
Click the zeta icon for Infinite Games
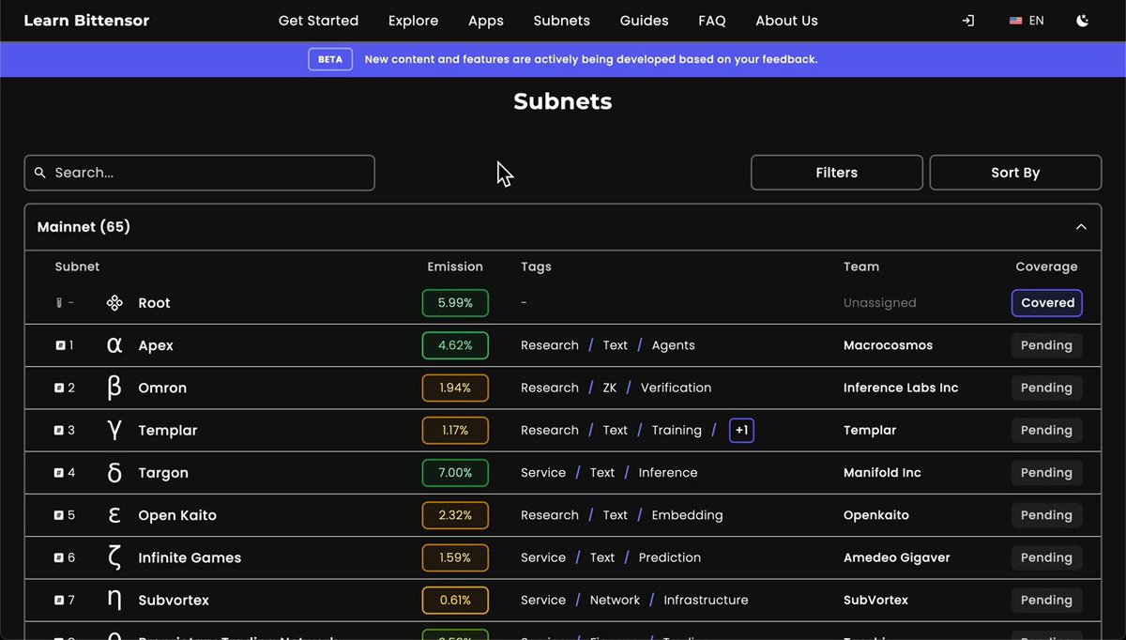(114, 558)
